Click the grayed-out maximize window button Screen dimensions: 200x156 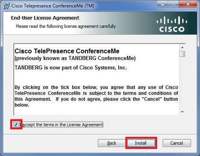pos(173,5)
